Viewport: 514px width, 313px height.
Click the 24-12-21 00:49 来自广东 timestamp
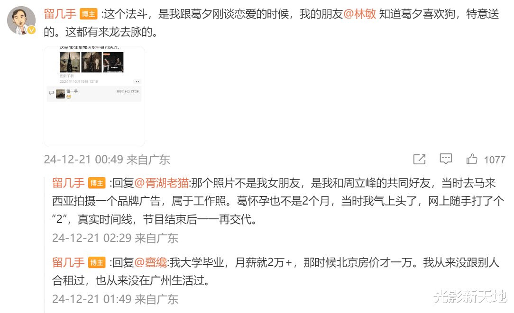[107, 160]
